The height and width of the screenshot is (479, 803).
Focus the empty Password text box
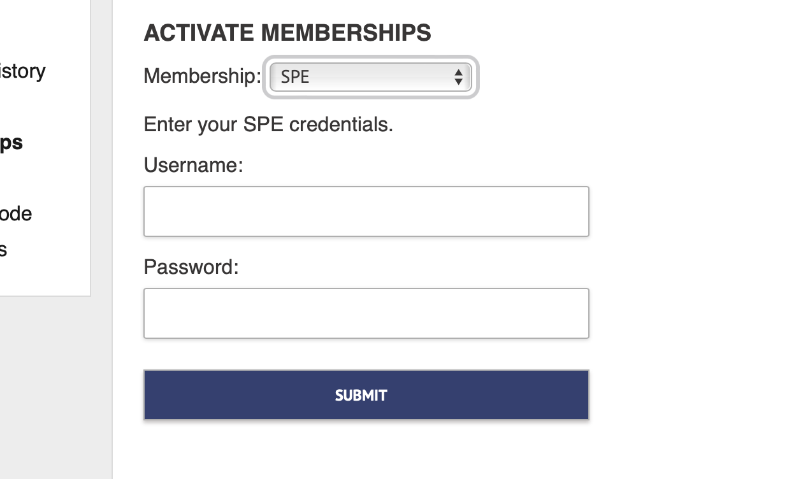366,313
